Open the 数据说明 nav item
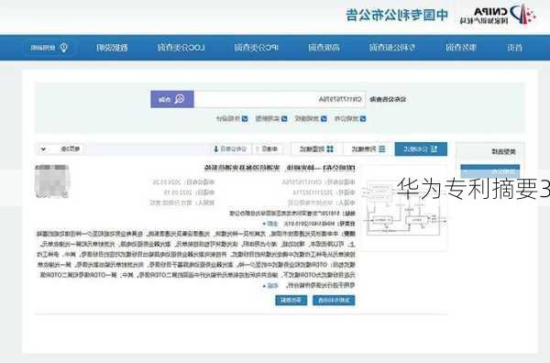Image resolution: width=550 pixels, height=363 pixels. pyautogui.click(x=112, y=48)
